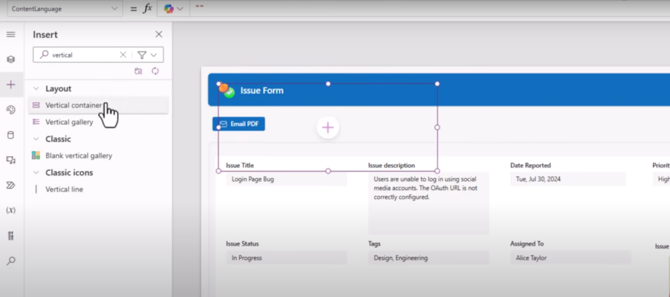
Task: Click in the Insert search field
Action: pos(86,55)
